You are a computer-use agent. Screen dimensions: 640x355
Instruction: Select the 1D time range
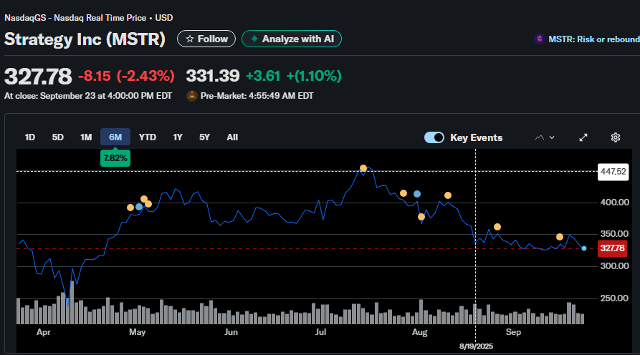30,137
